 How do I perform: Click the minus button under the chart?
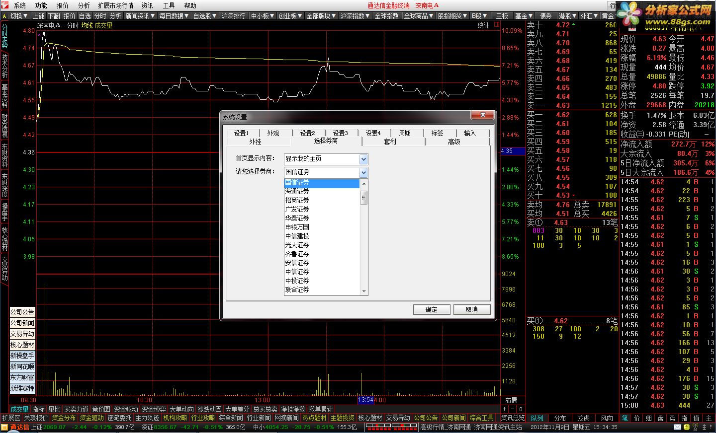512,409
